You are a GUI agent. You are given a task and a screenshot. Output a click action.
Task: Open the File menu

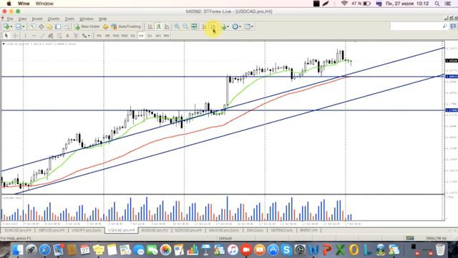pos(10,19)
